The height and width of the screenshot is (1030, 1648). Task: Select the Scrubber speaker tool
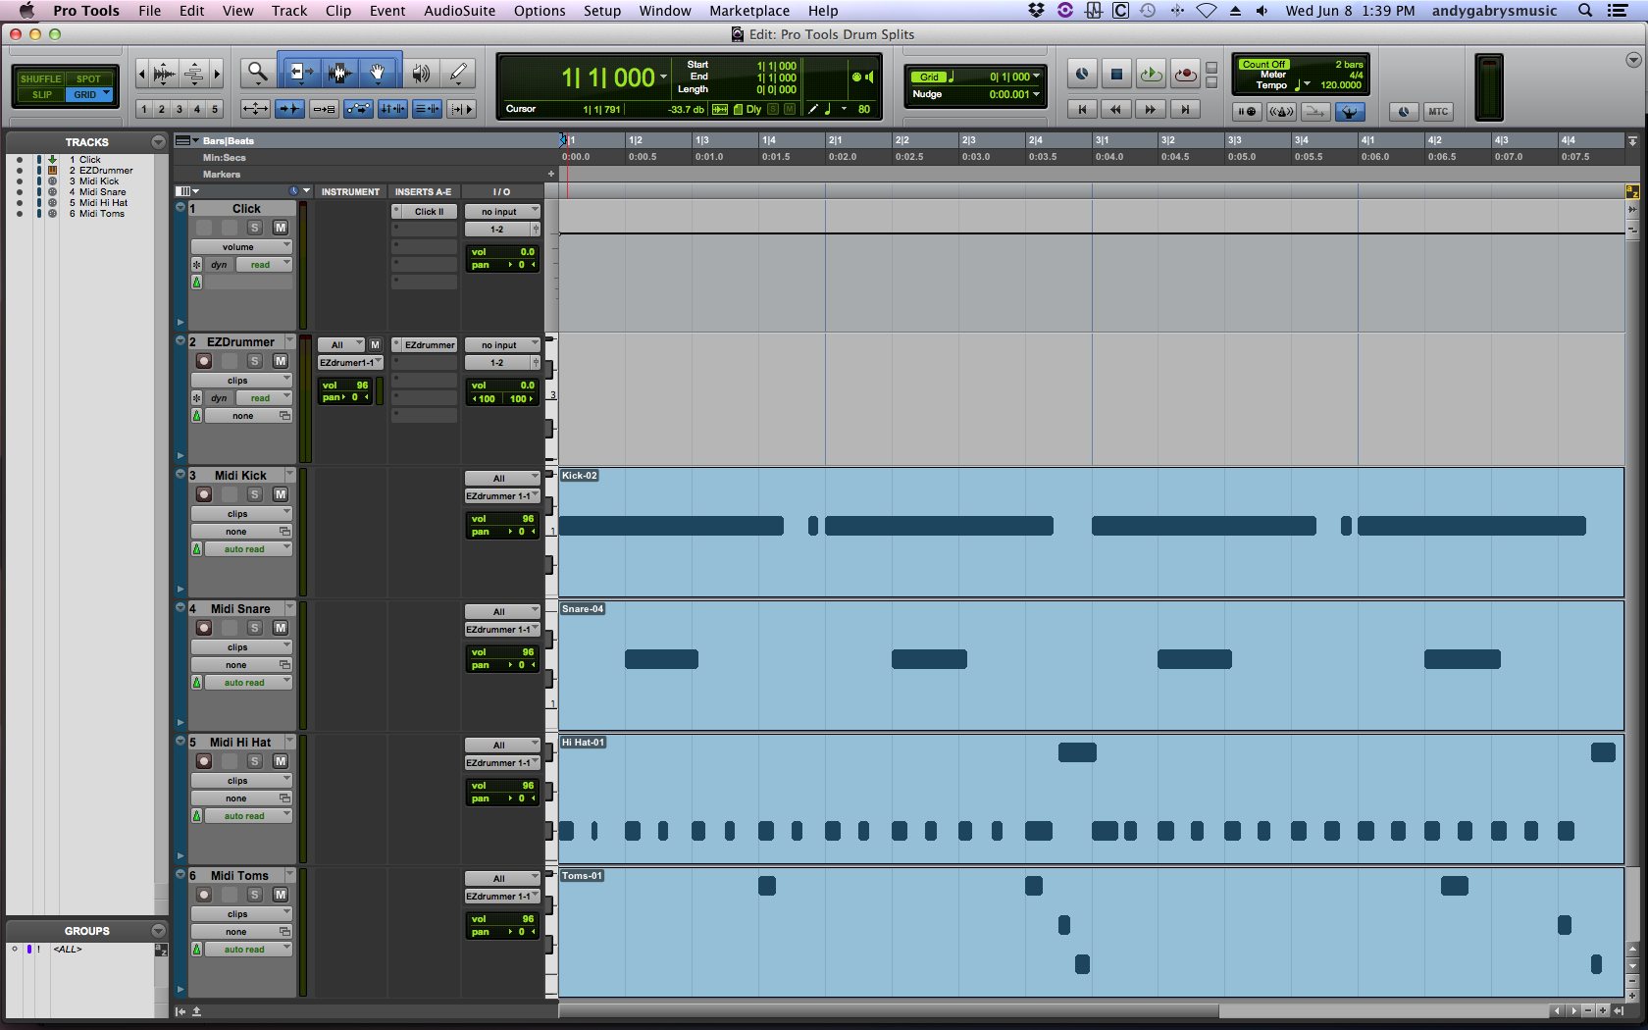point(421,73)
